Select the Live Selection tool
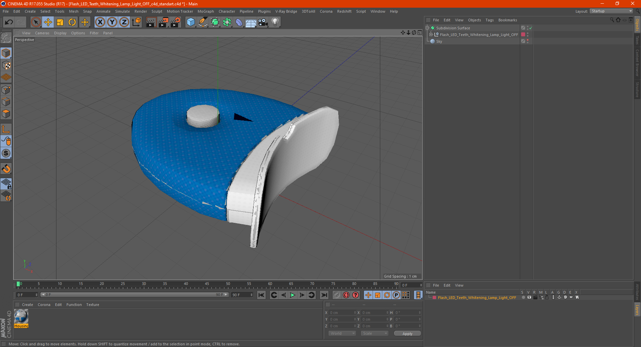Screen dimensions: 641x347 tap(36, 22)
